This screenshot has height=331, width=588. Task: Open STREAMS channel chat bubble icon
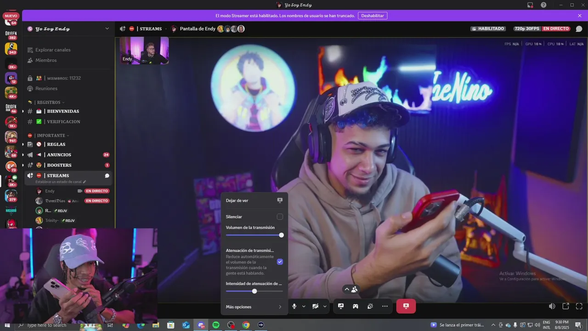107,176
